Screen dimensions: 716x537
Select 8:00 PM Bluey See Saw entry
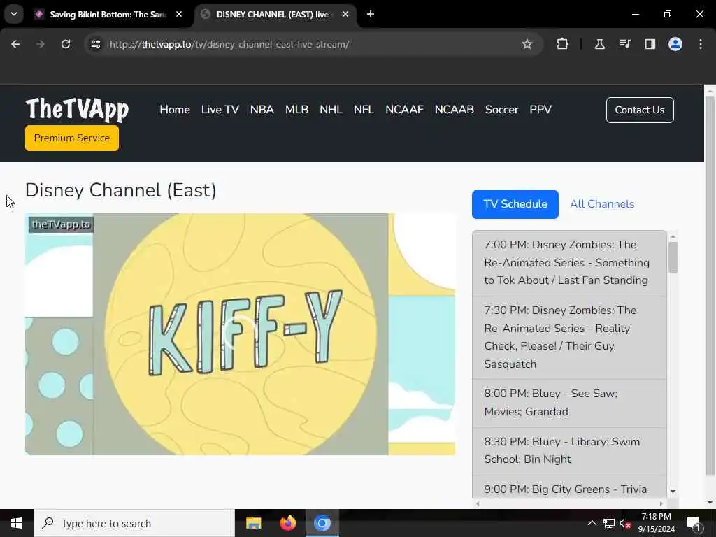(569, 403)
